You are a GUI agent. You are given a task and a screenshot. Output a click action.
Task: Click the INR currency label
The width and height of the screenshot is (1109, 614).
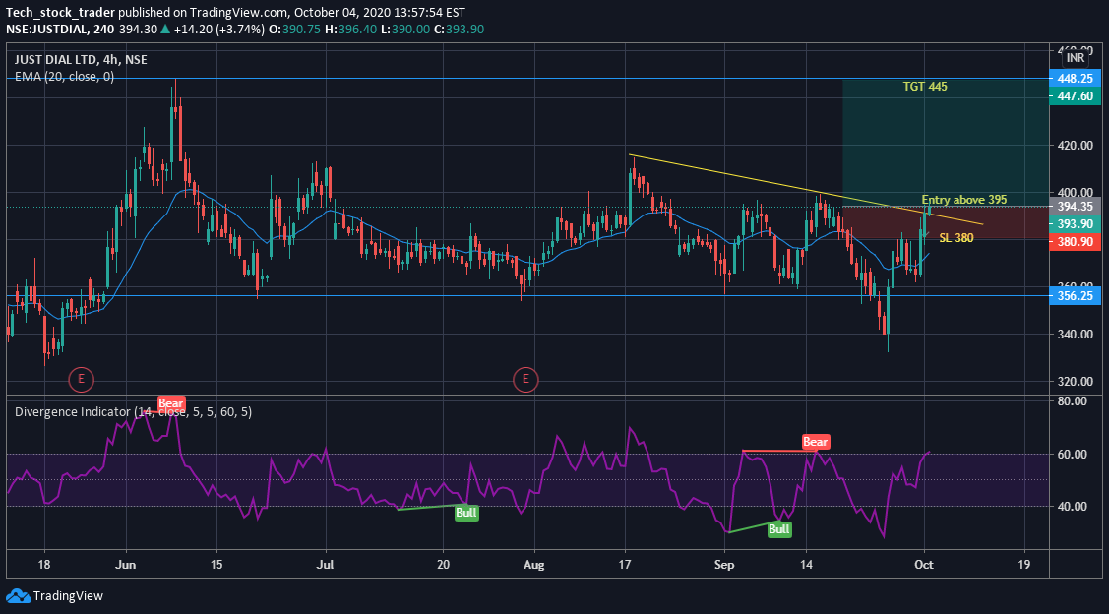(x=1076, y=58)
